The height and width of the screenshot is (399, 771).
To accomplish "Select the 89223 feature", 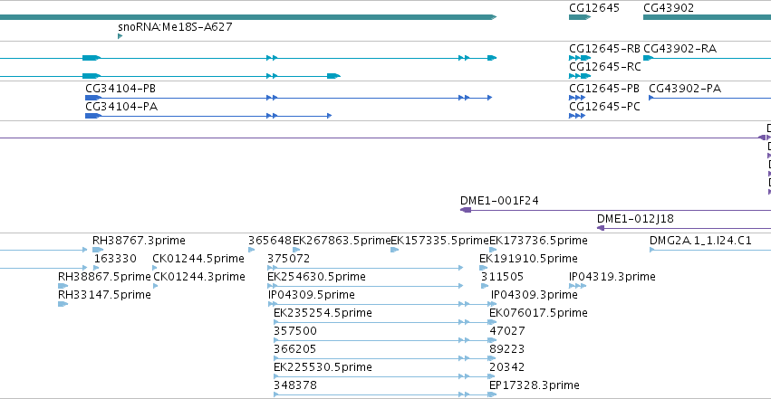I will click(x=507, y=349).
